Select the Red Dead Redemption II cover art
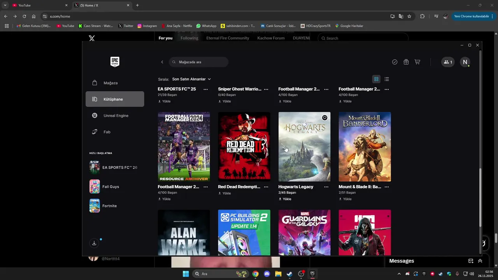Screen dimensions: 498x280 pos(244,147)
